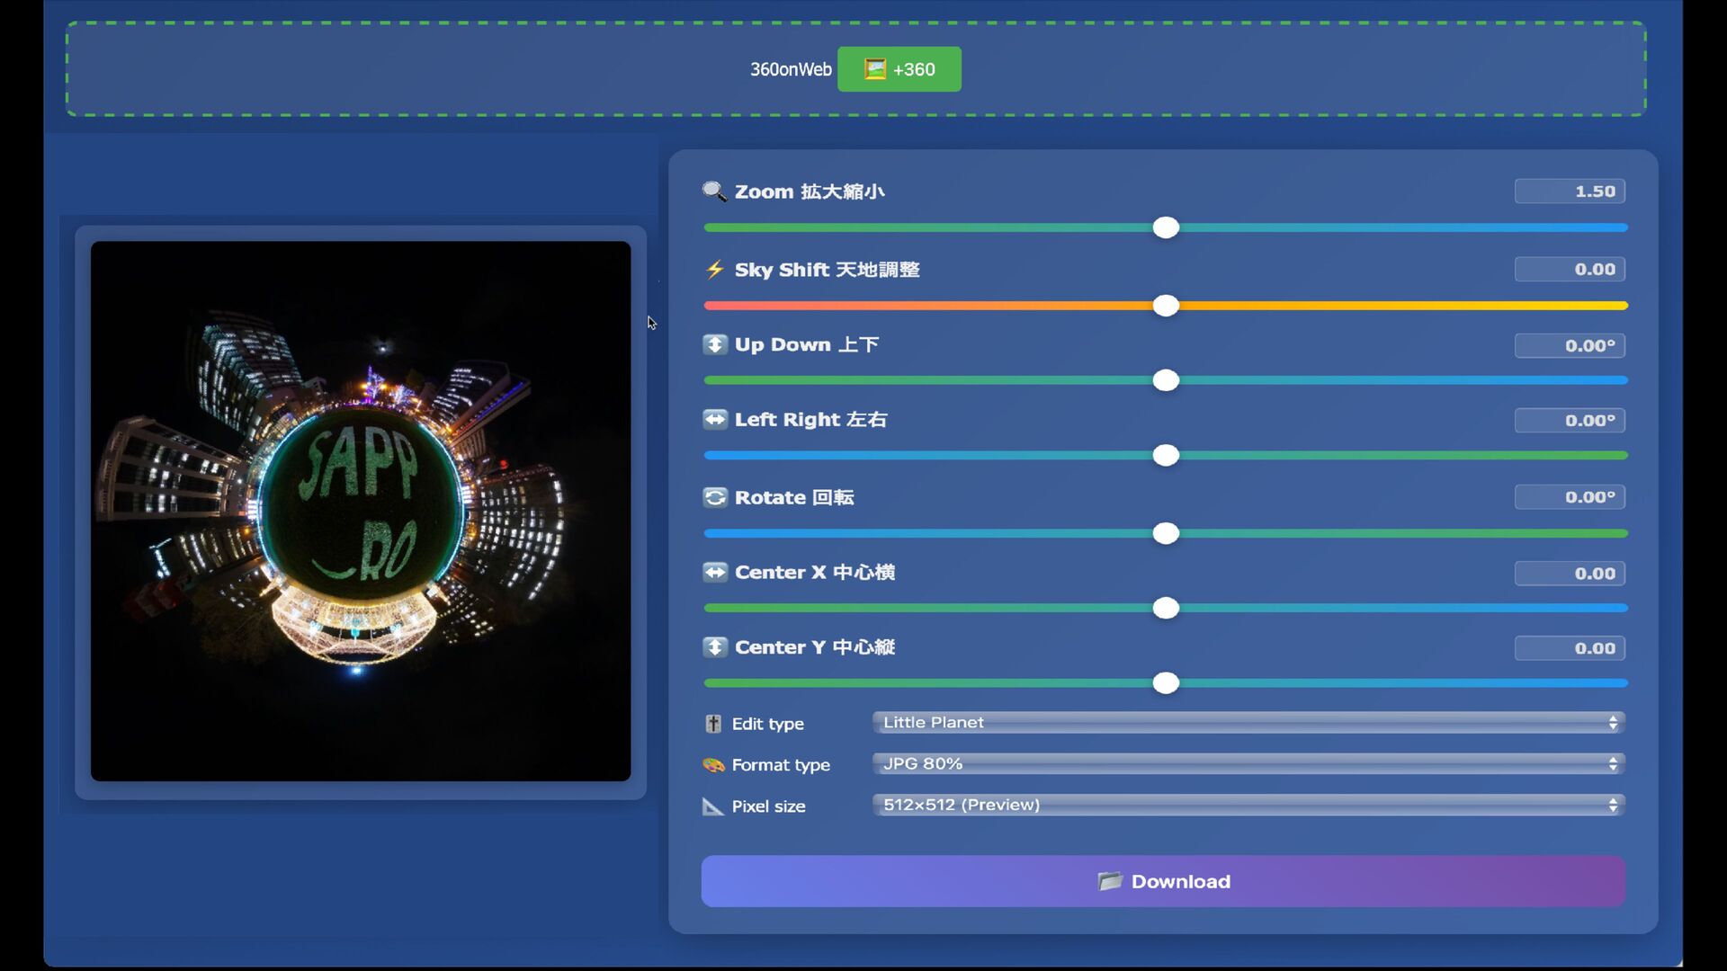Click the 360onWeb label text
The image size is (1727, 971).
click(x=791, y=69)
